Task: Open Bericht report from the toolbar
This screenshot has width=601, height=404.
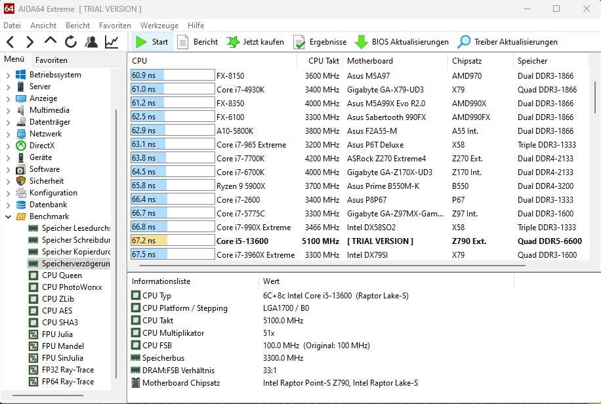Action: pyautogui.click(x=197, y=42)
